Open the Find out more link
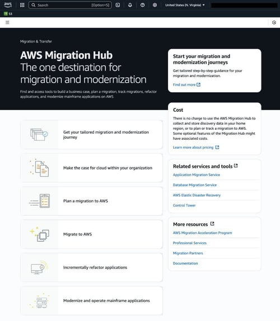This screenshot has width=280, height=321. pos(184,84)
